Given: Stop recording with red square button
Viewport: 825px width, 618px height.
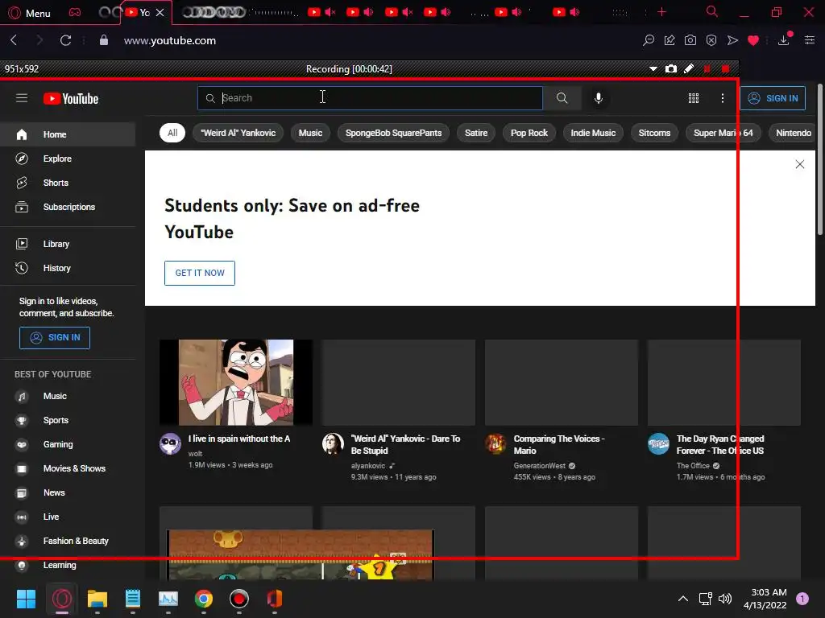Looking at the screenshot, I should tap(725, 68).
